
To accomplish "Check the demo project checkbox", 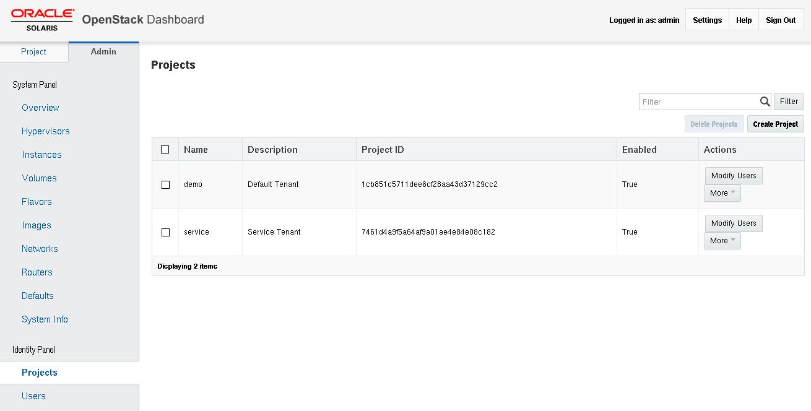I will tap(165, 184).
